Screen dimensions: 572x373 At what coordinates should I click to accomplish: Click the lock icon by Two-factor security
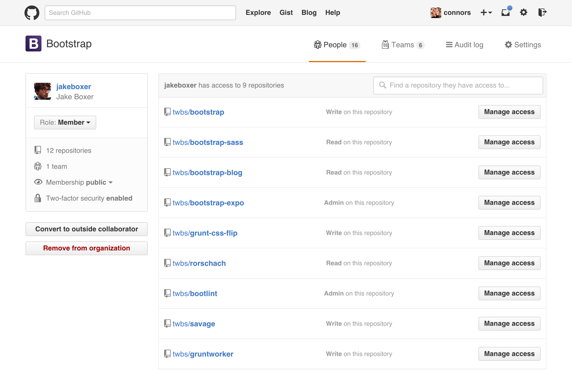click(38, 198)
